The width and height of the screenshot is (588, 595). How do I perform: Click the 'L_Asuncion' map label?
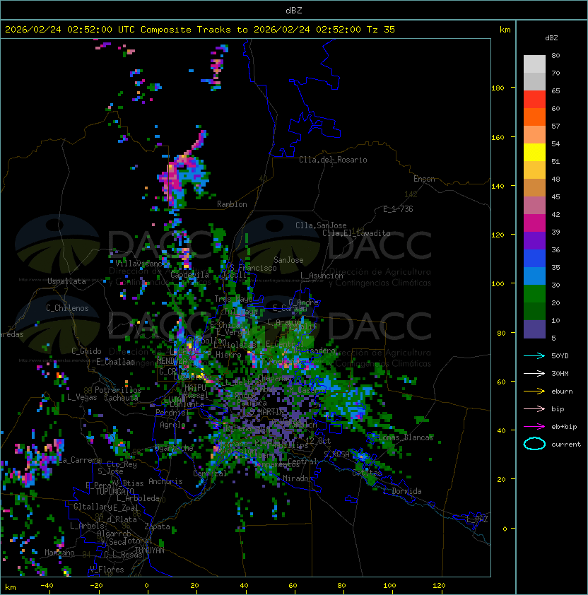click(x=322, y=276)
